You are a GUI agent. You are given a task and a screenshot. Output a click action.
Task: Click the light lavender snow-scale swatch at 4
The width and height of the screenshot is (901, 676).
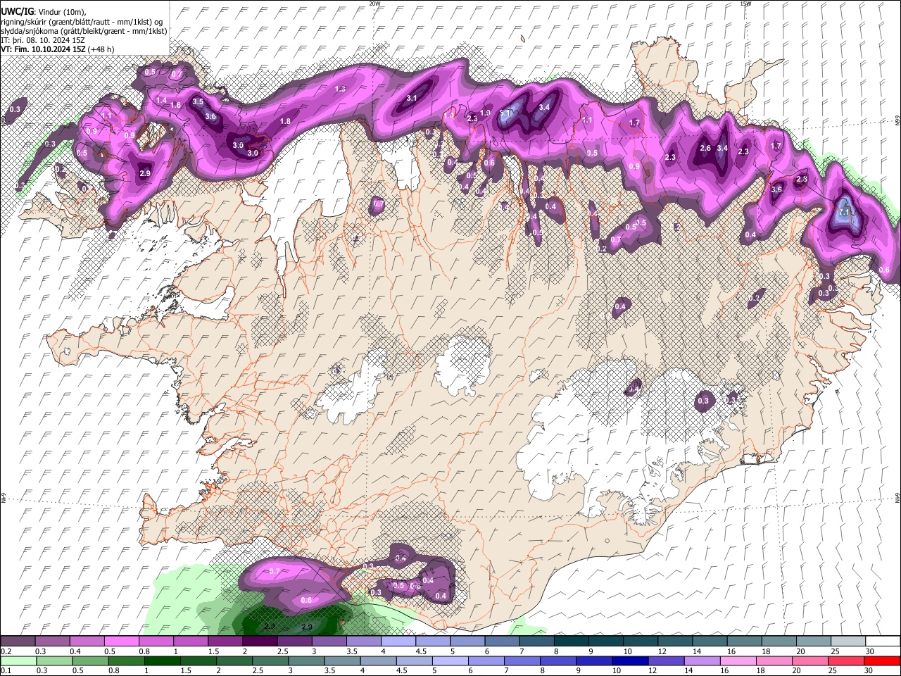[399, 641]
